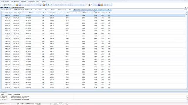The image size is (188, 105).
Task: Click the OpenQuik data source button
Action: [x=7, y=5]
